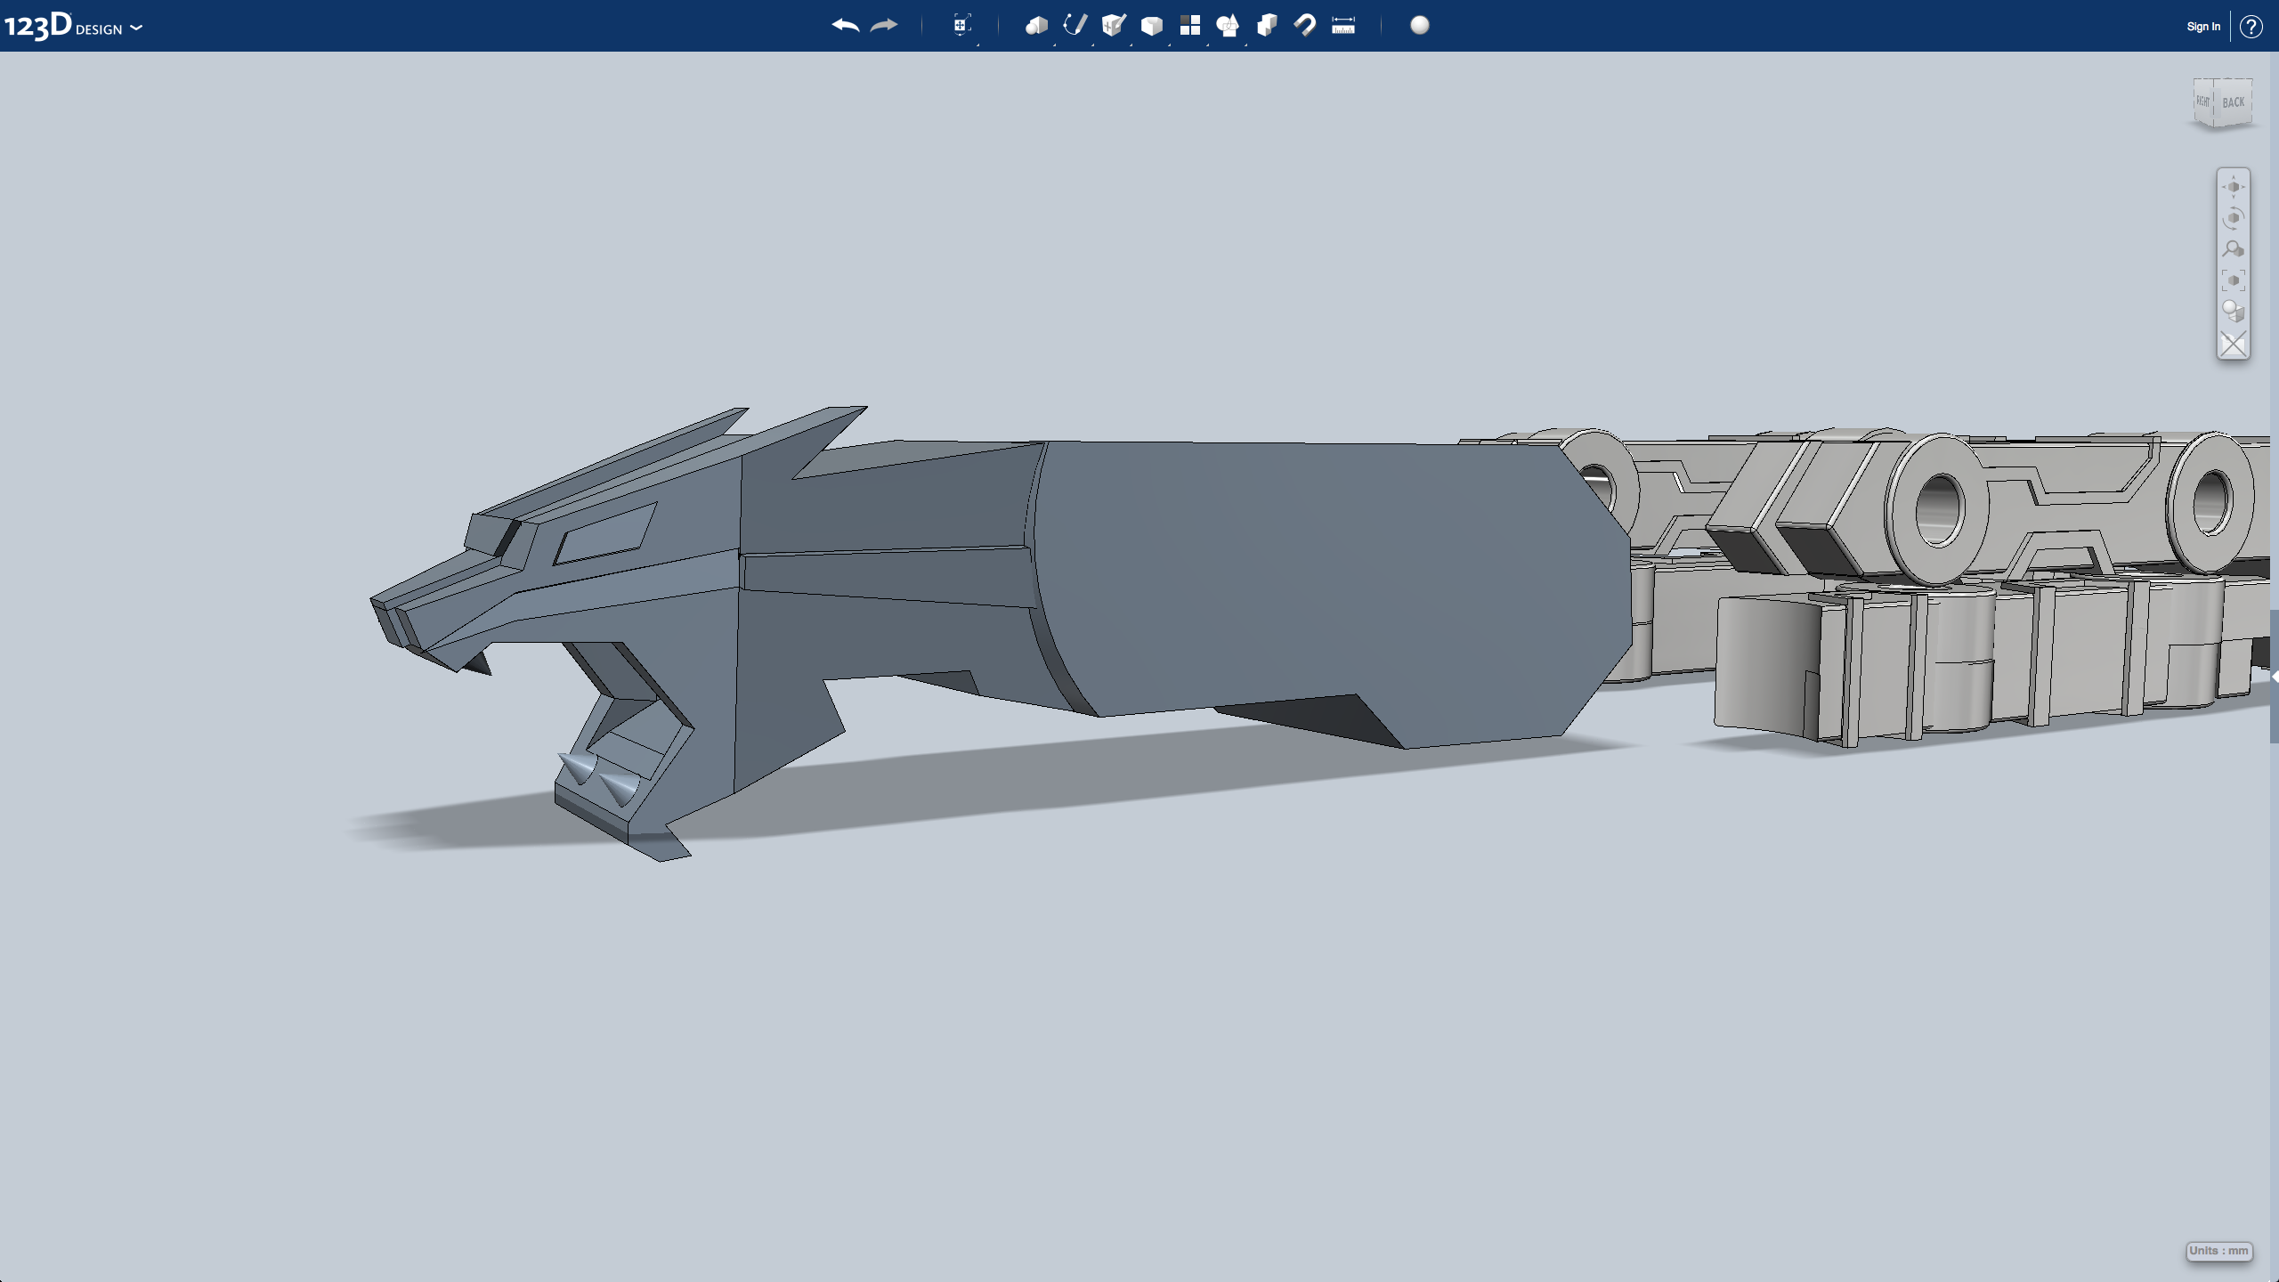Screen dimensions: 2279x1282
Task: Open the Help question mark button
Action: point(2253,26)
